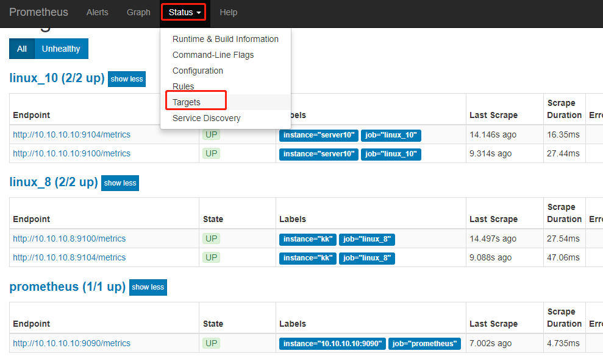Click 16.35ms scrape duration value
The width and height of the screenshot is (603, 362).
[563, 134]
